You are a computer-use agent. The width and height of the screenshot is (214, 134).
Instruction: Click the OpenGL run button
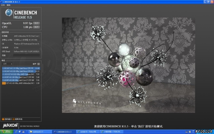(x=36, y=23)
